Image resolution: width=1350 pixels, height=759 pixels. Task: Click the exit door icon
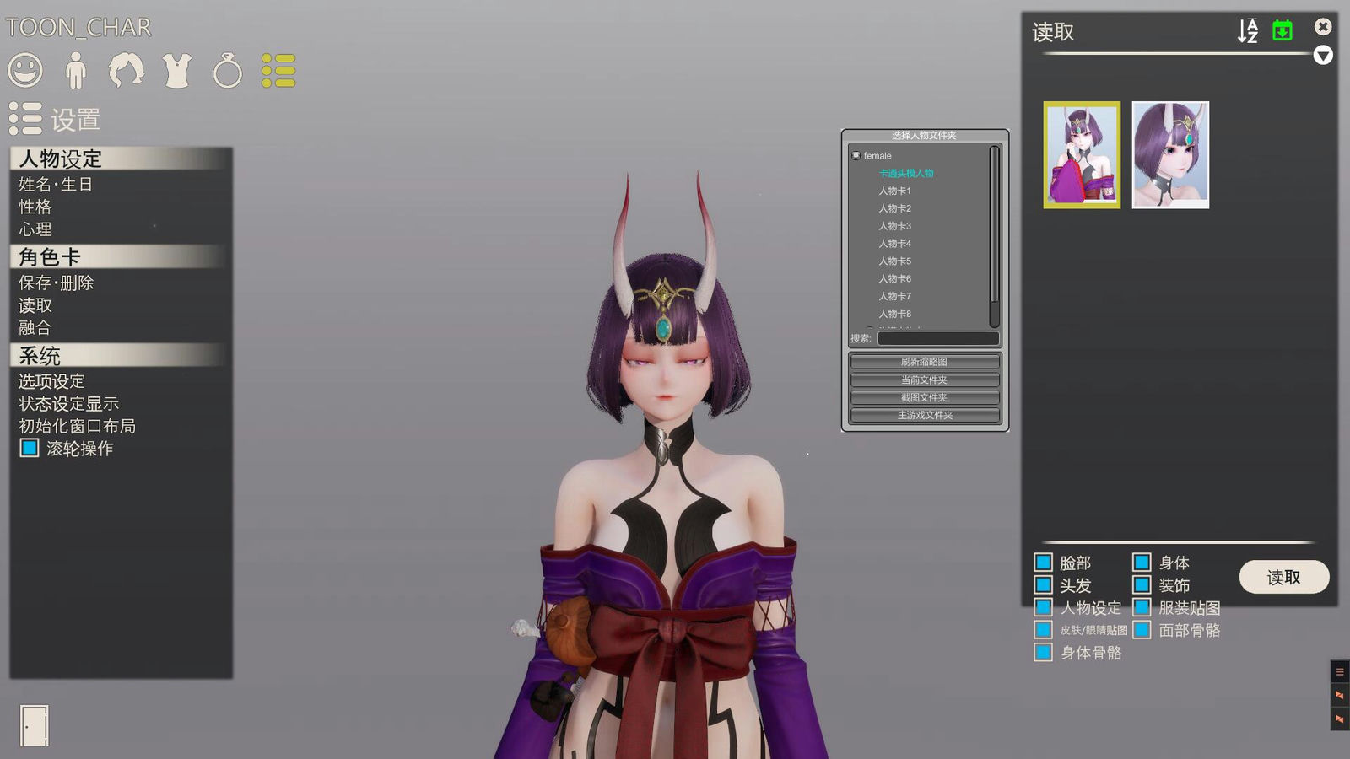pos(35,725)
